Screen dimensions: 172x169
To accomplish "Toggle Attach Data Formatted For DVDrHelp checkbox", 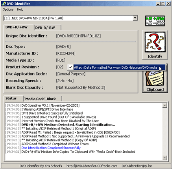I will point(70,68).
